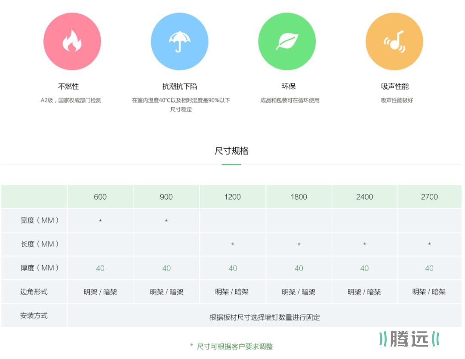This screenshot has height=359, width=465.
Task: Click the pink flame icon
Action: (x=72, y=42)
